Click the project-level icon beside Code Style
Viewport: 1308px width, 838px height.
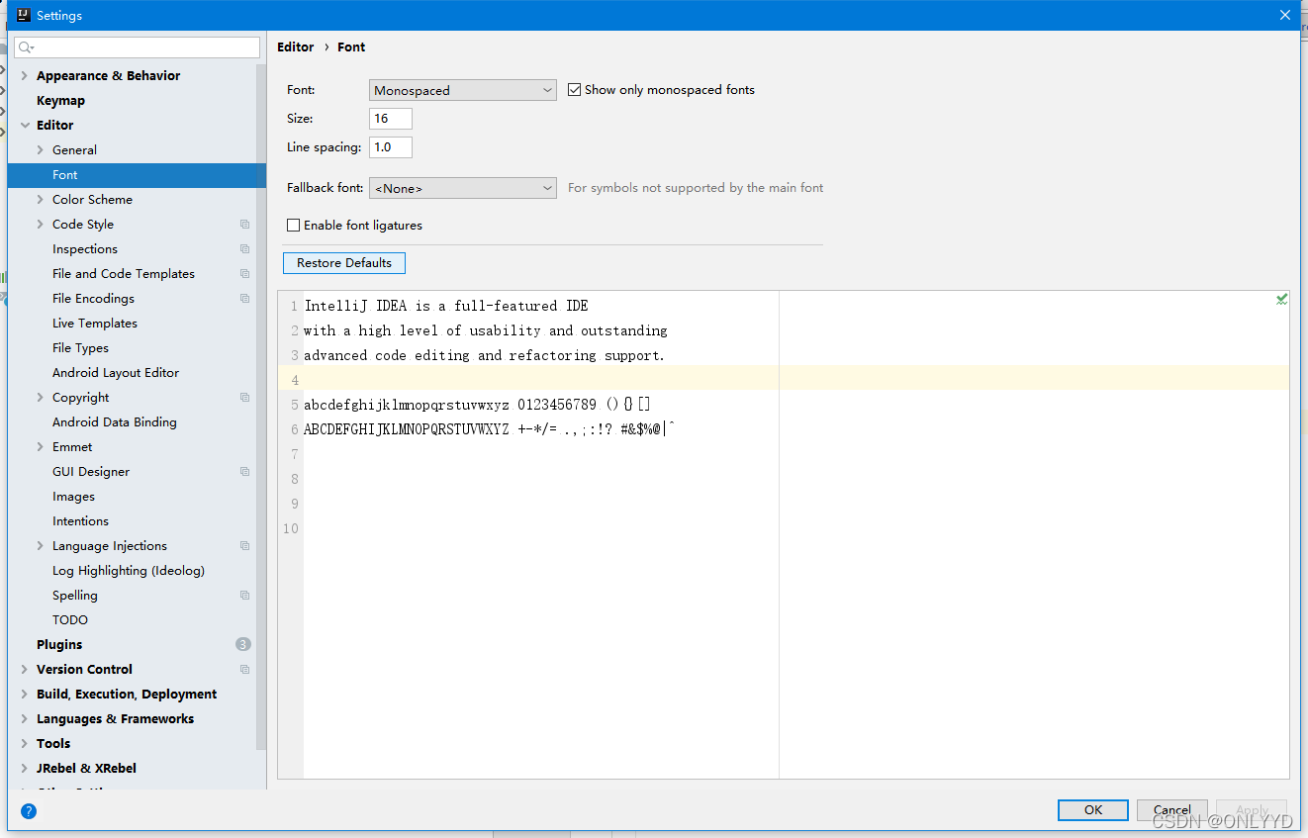pyautogui.click(x=244, y=225)
